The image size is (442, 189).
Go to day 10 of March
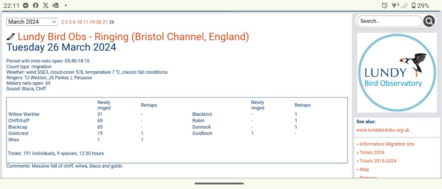point(79,22)
